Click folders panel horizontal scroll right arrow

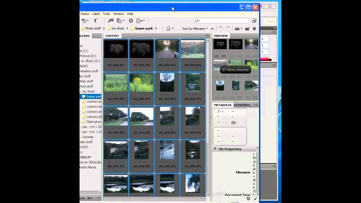tap(100, 192)
